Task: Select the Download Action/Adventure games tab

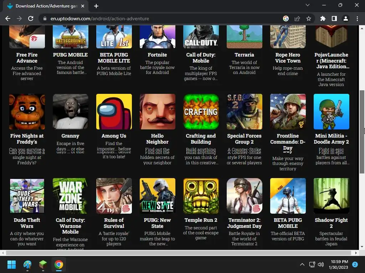Action: 46,6
